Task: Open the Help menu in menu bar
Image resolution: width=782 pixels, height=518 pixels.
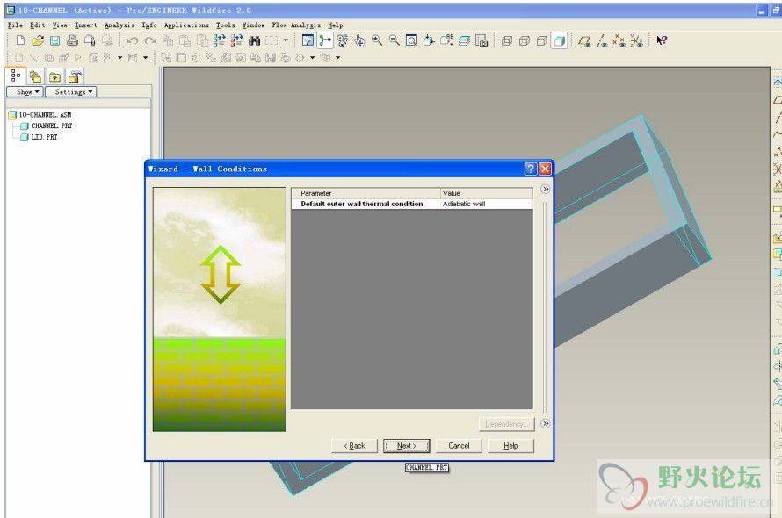Action: pyautogui.click(x=335, y=25)
